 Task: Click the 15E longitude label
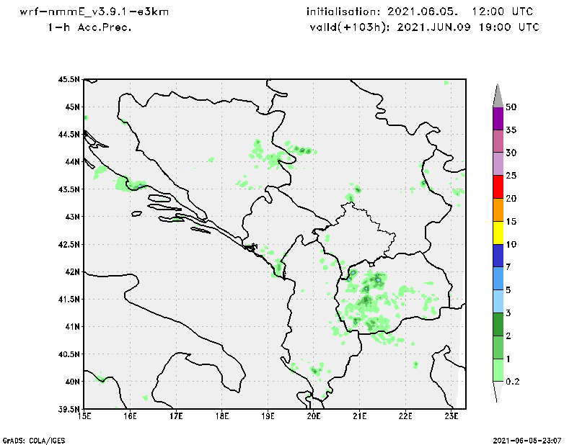84,416
